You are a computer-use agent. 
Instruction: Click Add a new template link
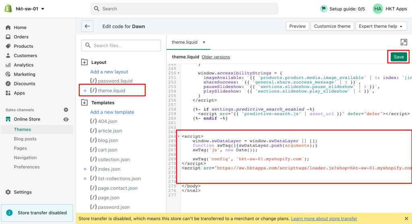coord(112,112)
